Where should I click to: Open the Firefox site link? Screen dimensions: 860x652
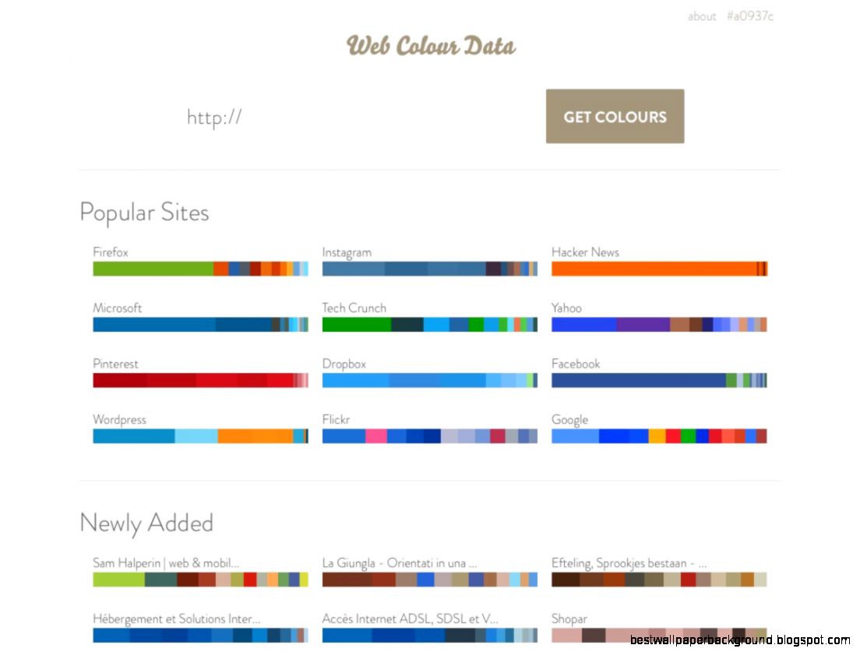(111, 252)
